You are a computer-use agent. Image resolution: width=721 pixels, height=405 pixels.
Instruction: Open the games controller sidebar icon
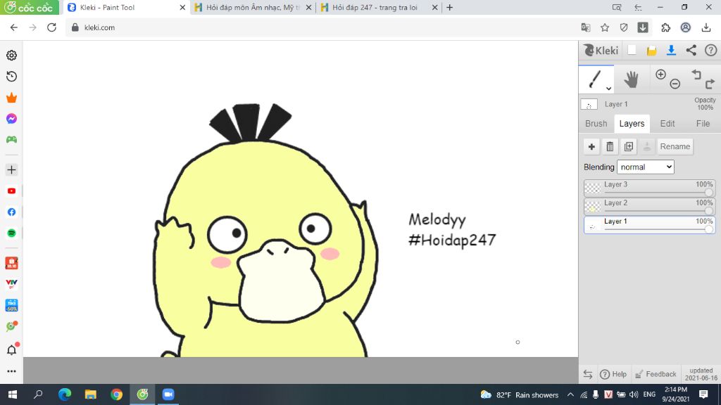click(11, 140)
